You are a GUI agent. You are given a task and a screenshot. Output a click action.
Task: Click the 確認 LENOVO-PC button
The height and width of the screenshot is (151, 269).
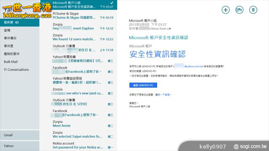coord(143,85)
